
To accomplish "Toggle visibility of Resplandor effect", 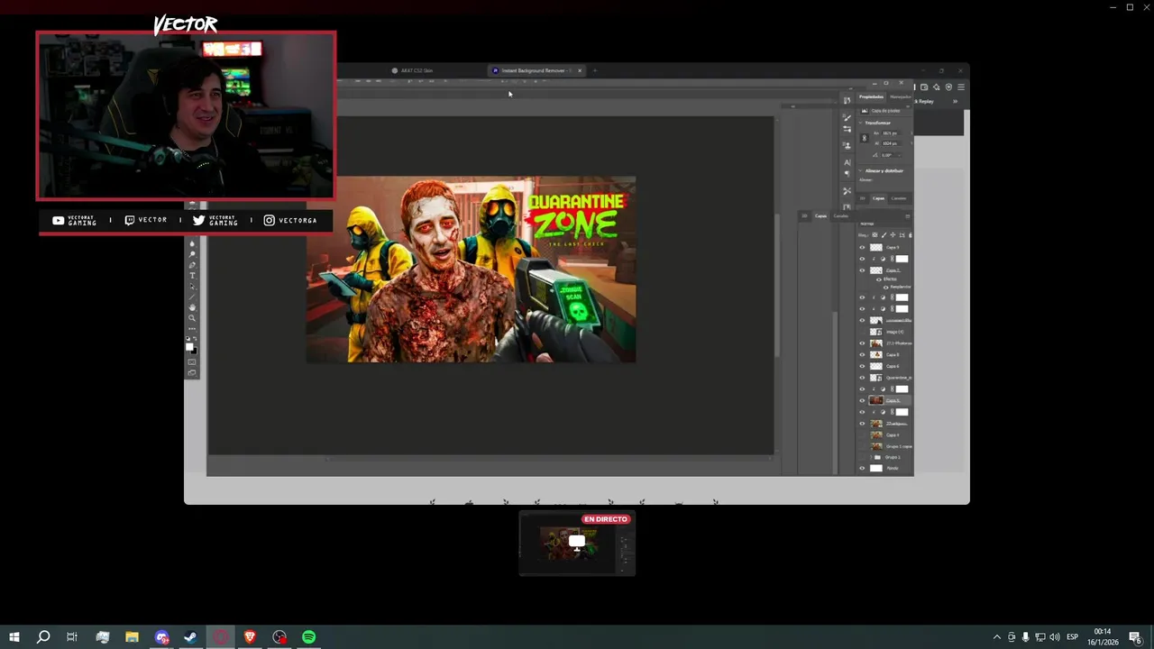I will click(885, 288).
